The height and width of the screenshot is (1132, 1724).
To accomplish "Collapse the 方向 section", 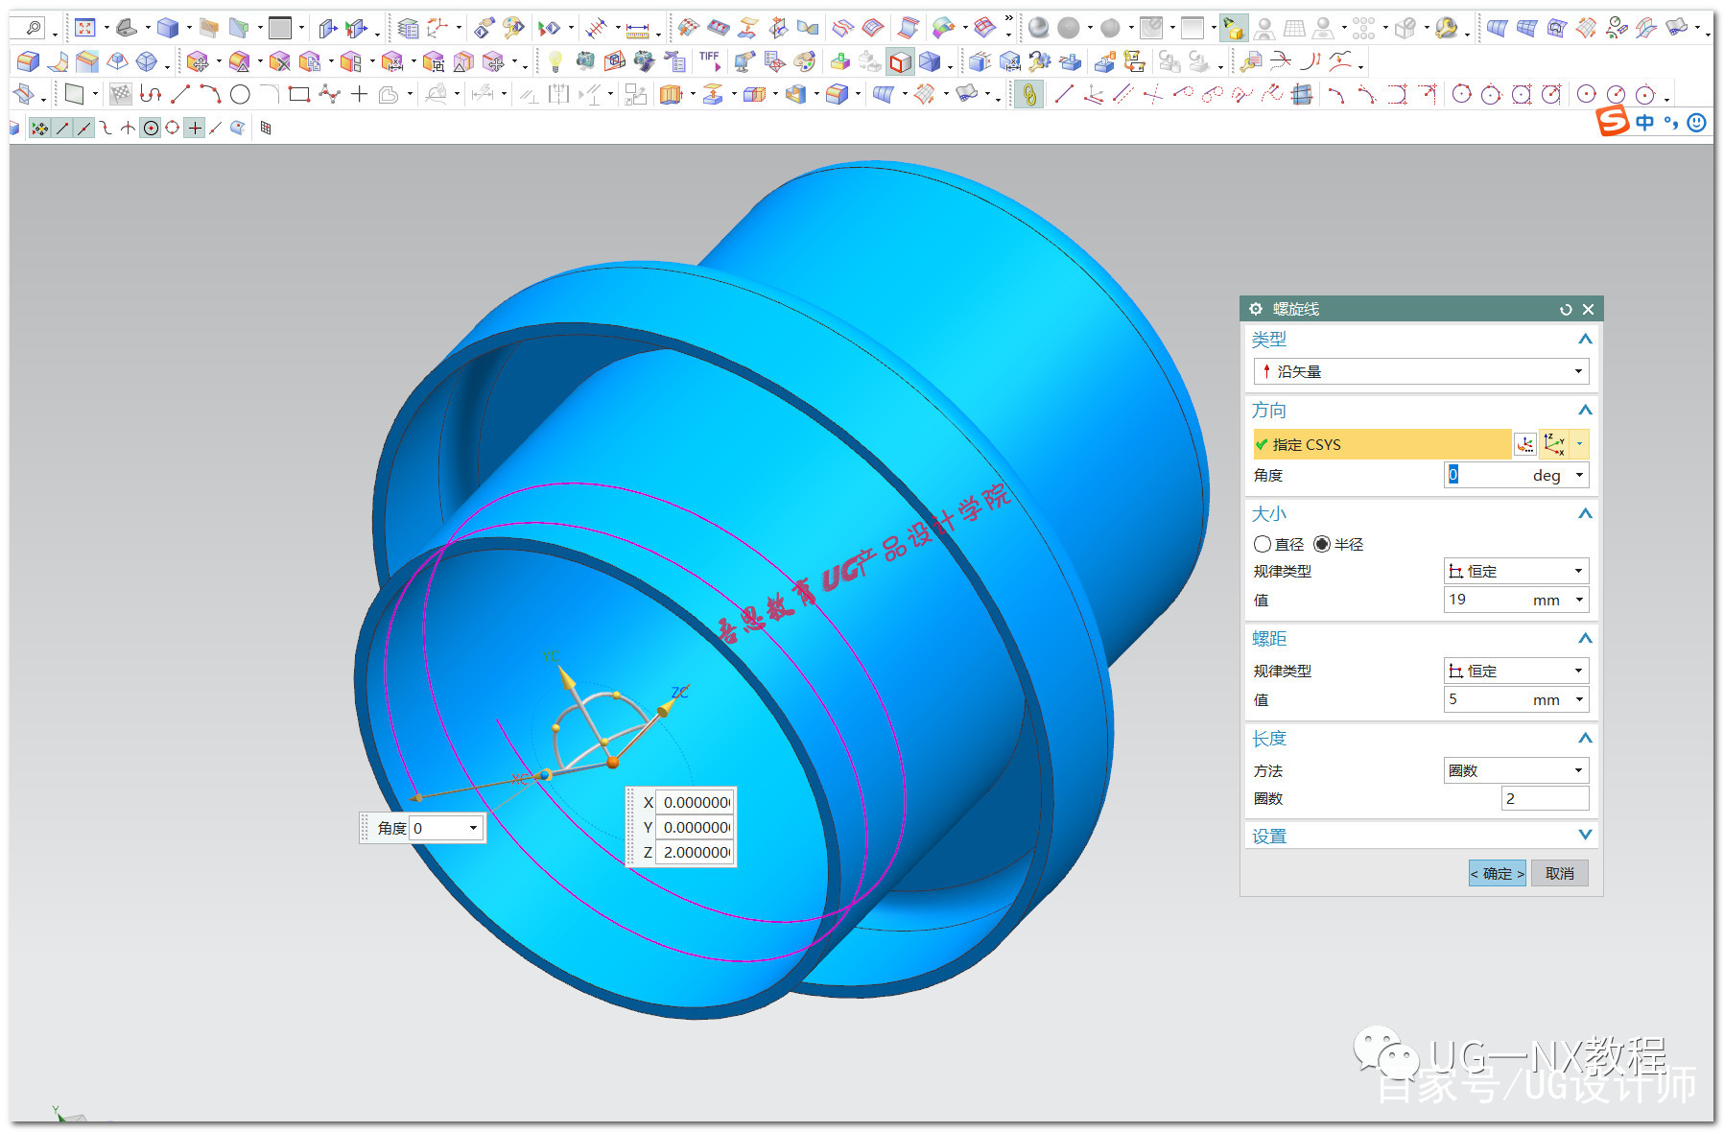I will [1585, 410].
